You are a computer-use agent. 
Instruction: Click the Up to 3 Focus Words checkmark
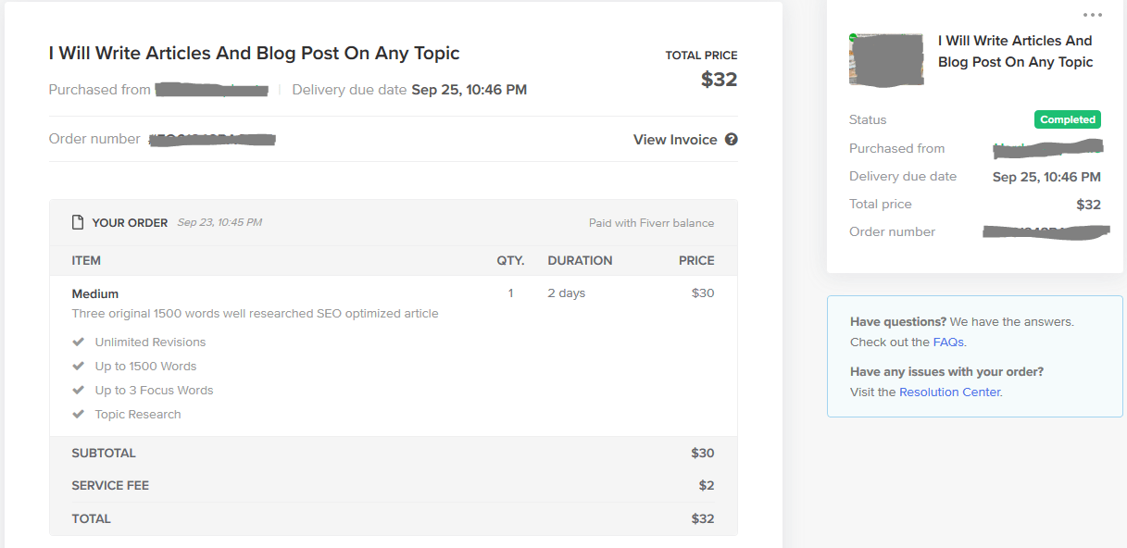tap(79, 390)
